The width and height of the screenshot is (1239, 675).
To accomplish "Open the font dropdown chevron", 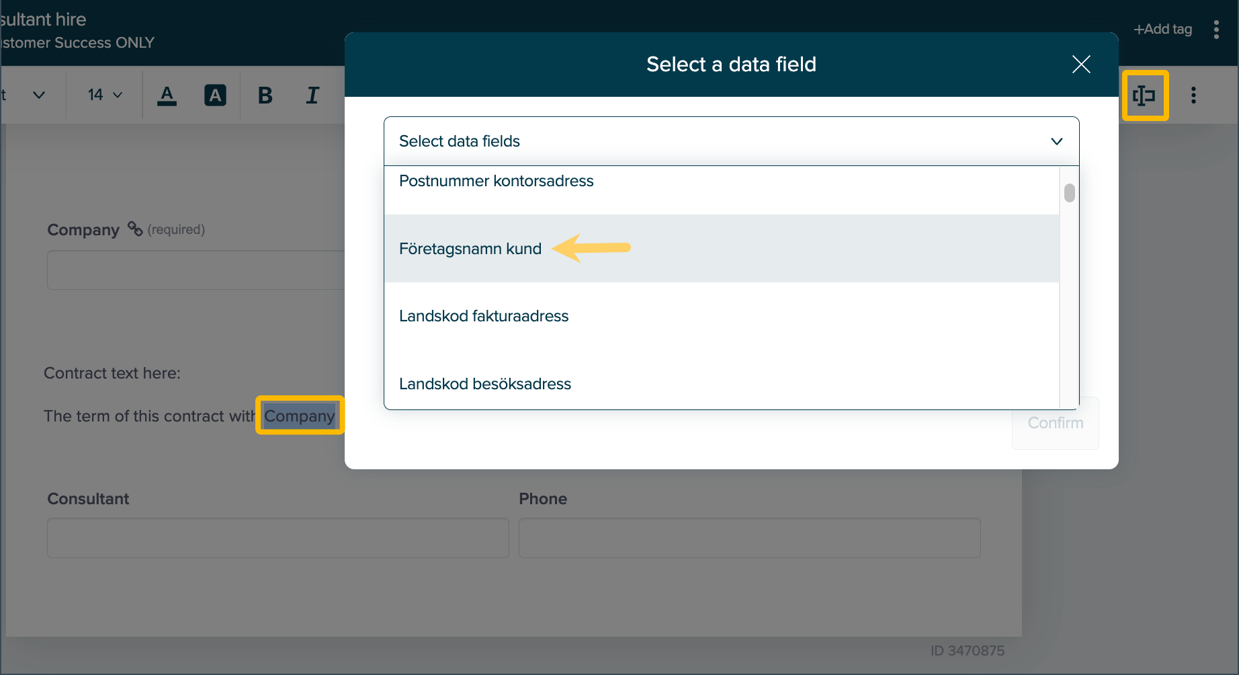I will [39, 95].
